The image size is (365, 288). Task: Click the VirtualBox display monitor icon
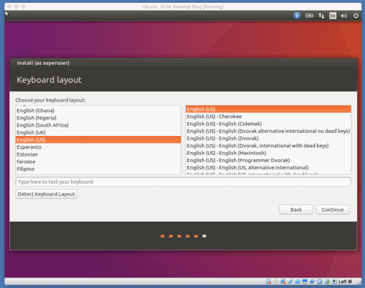[306, 281]
